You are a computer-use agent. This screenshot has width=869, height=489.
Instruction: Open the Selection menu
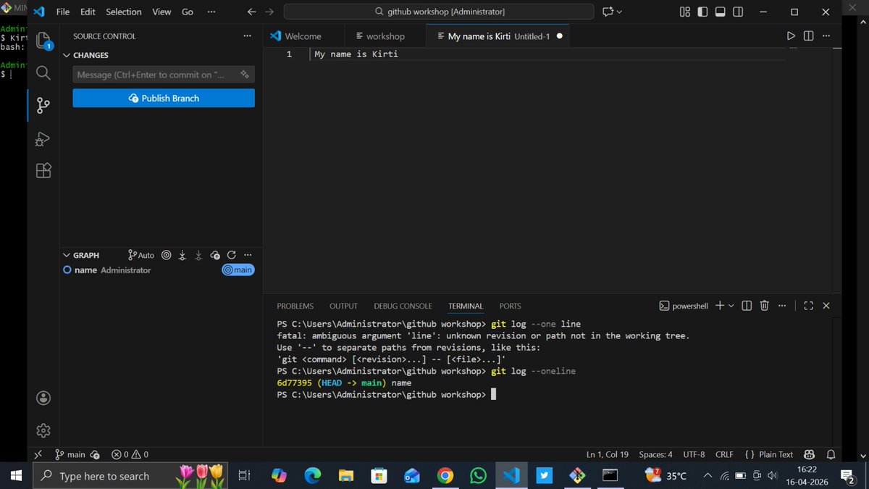coord(124,12)
